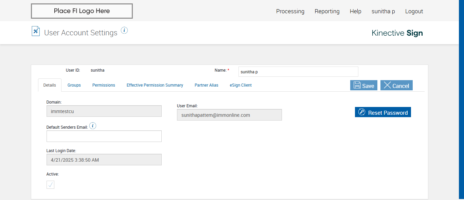Switch to the Groups tab
464x200 pixels.
tap(74, 85)
